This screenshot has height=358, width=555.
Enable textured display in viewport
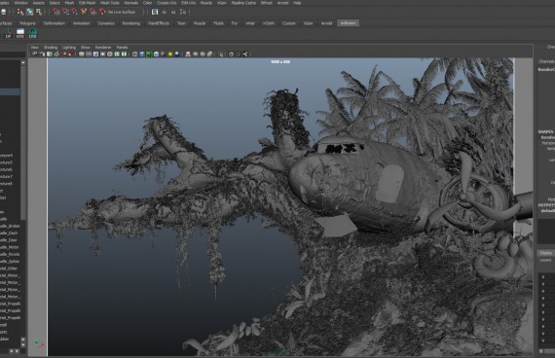click(x=163, y=54)
